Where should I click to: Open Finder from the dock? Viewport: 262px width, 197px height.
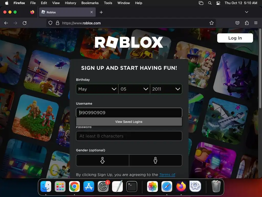coord(46,186)
